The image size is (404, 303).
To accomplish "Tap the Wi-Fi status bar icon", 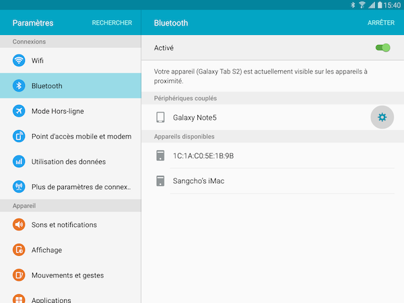I will (x=362, y=5).
